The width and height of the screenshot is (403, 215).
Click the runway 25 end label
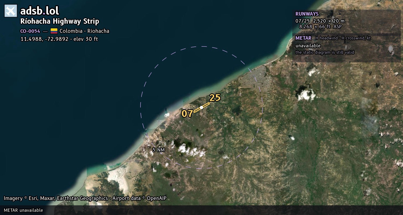point(215,98)
